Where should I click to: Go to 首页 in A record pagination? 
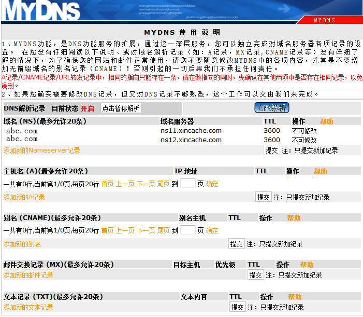pos(107,184)
